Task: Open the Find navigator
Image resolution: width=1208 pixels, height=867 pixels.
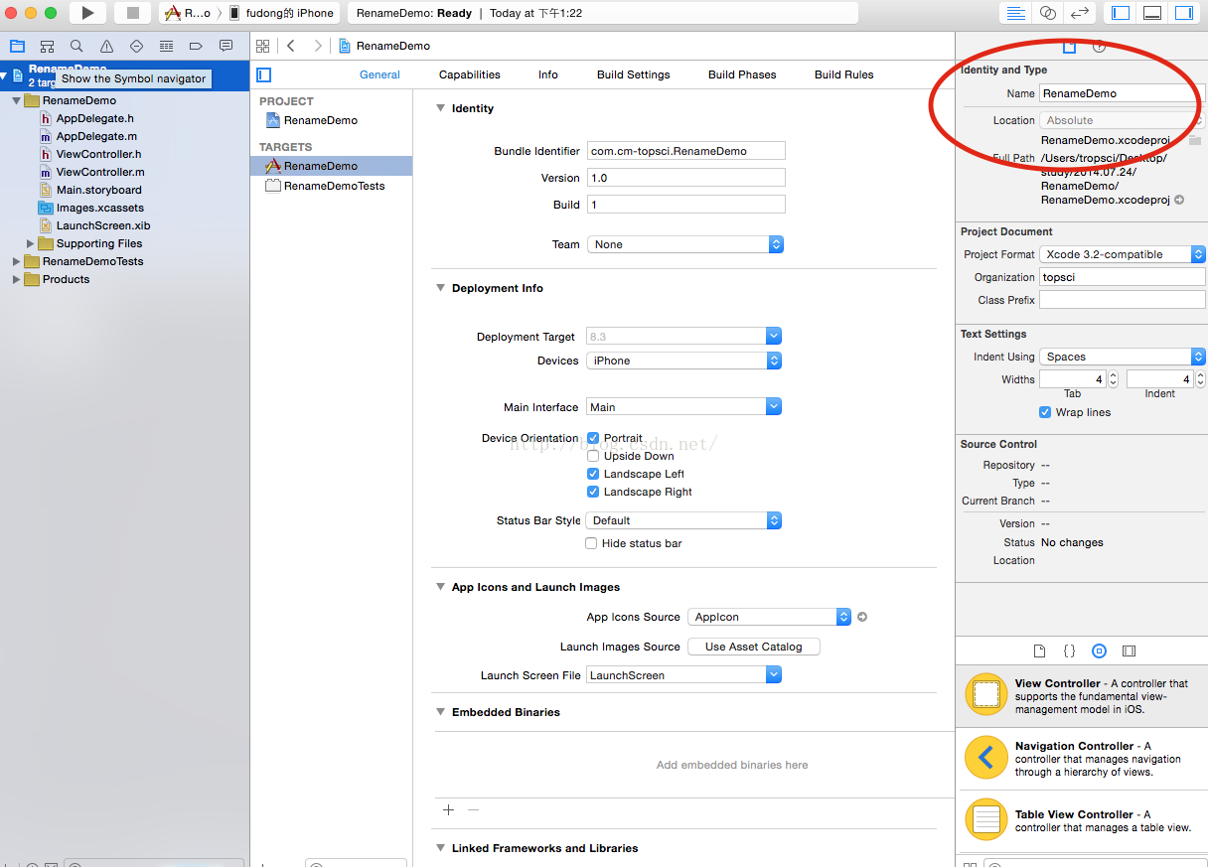Action: coord(76,46)
